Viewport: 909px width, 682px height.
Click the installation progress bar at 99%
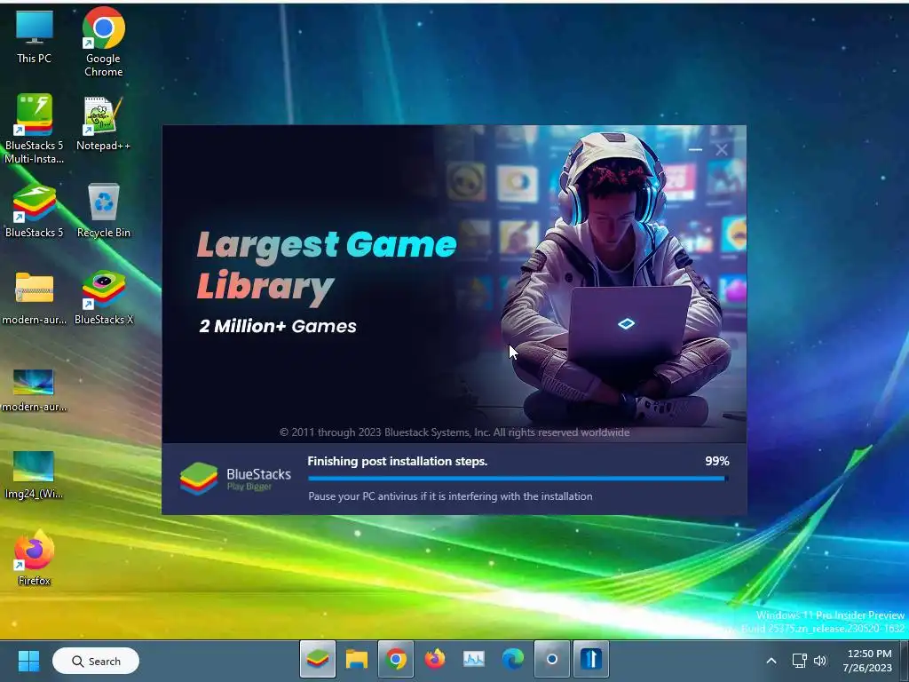point(518,479)
